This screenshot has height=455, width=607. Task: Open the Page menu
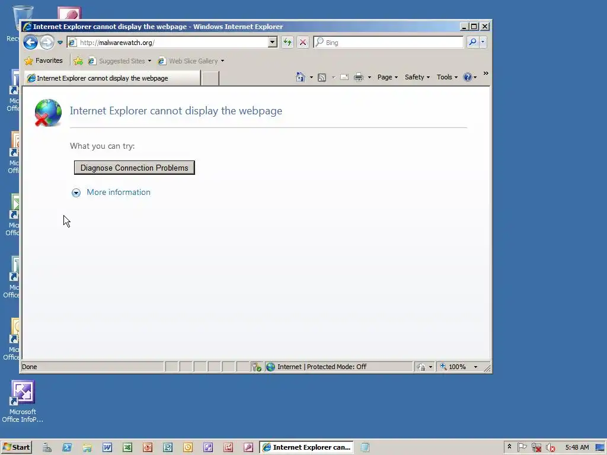388,77
